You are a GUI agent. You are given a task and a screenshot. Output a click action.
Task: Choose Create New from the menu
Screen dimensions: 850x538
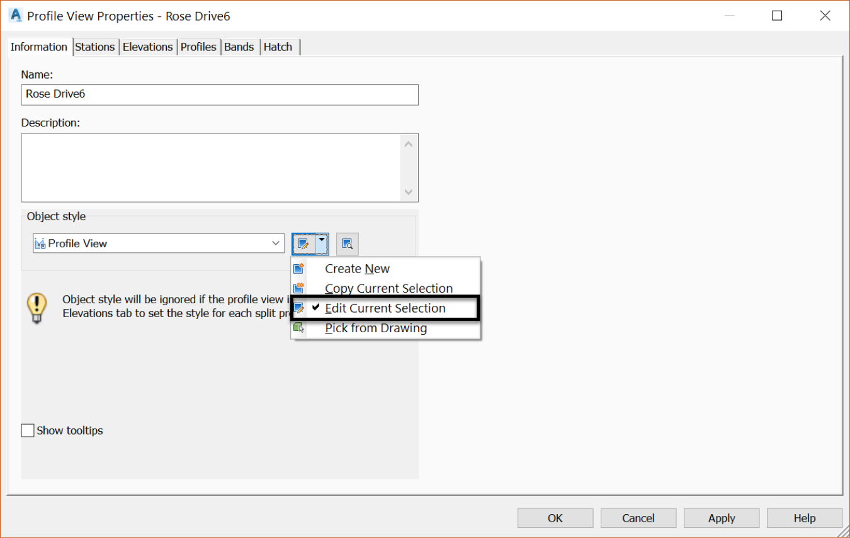click(385, 269)
